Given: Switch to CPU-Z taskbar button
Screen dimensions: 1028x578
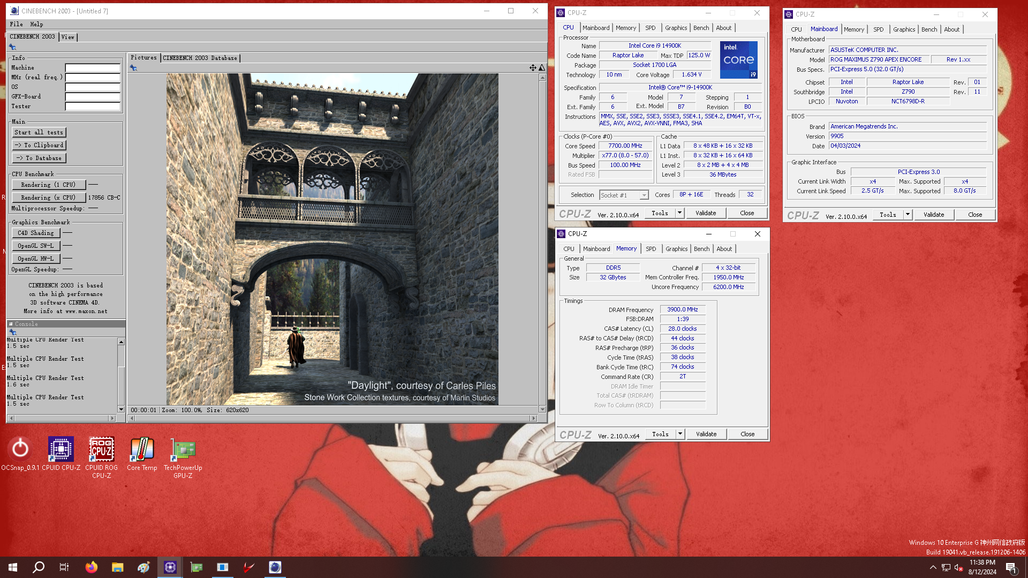Looking at the screenshot, I should pos(170,567).
